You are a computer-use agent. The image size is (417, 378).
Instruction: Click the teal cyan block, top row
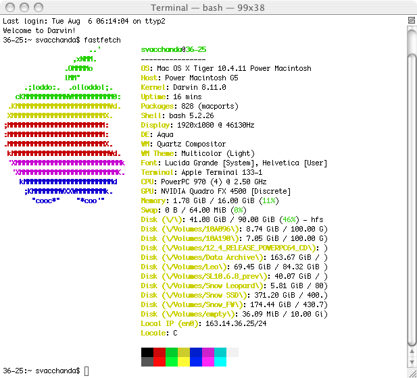[220, 352]
